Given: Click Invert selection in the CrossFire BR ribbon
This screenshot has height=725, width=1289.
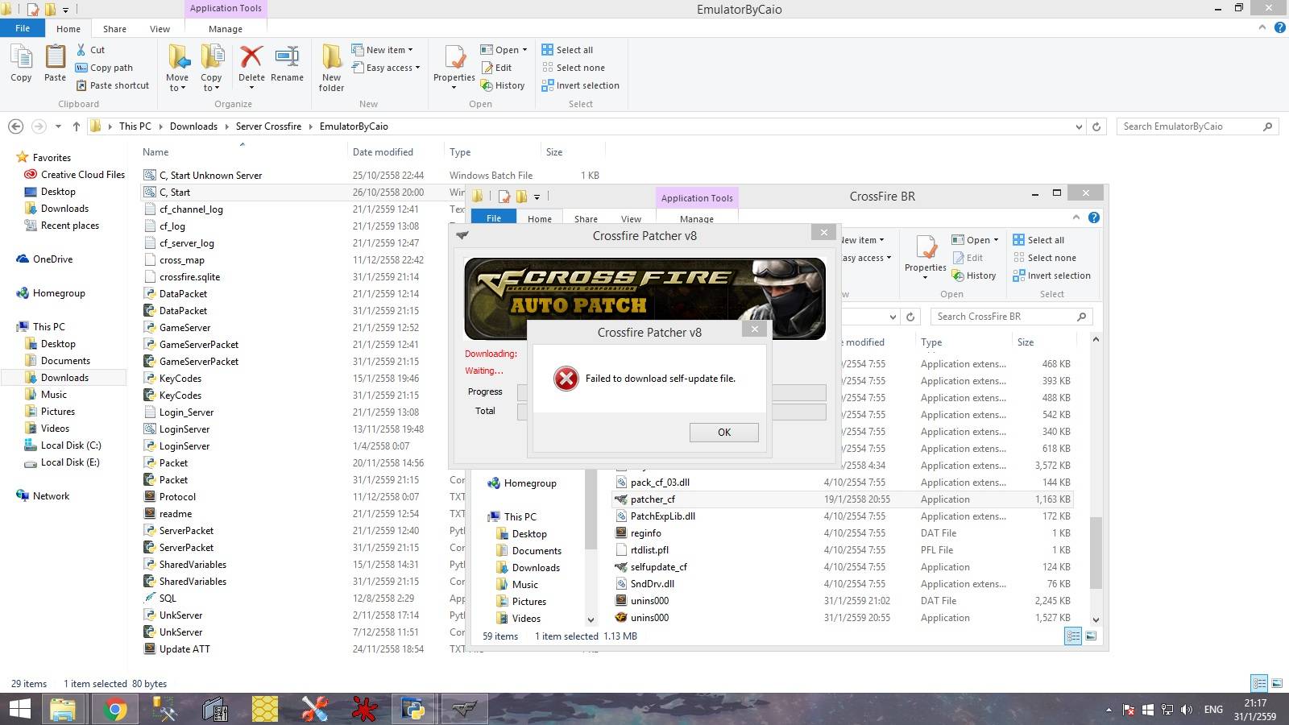Looking at the screenshot, I should (1051, 275).
